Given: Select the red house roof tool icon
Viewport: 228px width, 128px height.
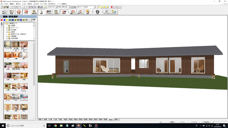Looking at the screenshot, I should 19,12.
